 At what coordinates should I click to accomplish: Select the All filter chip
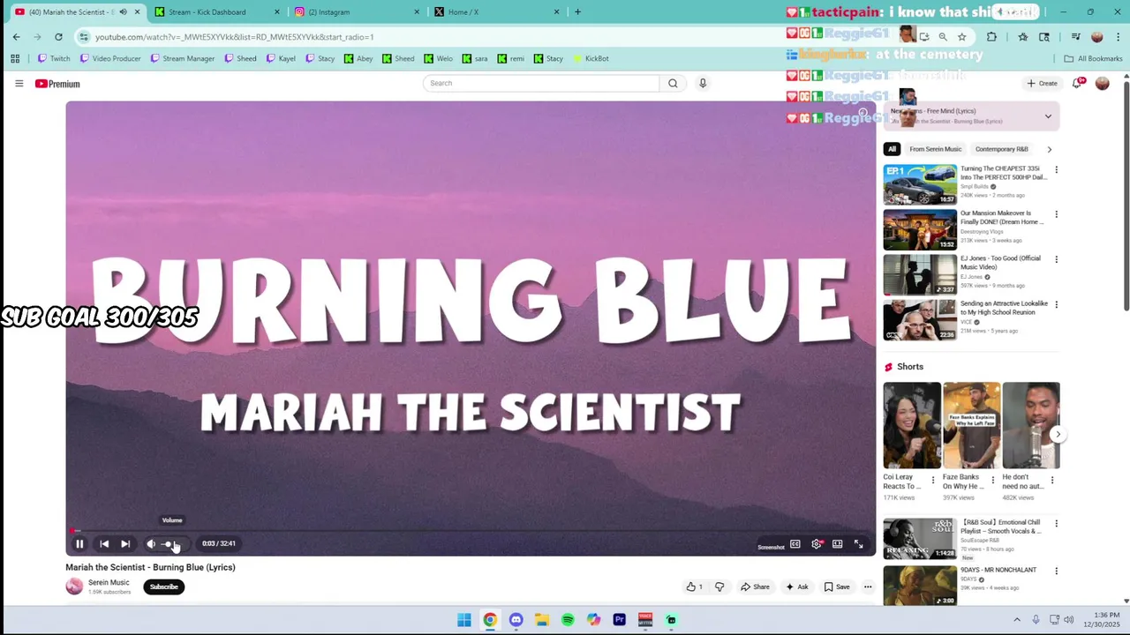pyautogui.click(x=892, y=149)
